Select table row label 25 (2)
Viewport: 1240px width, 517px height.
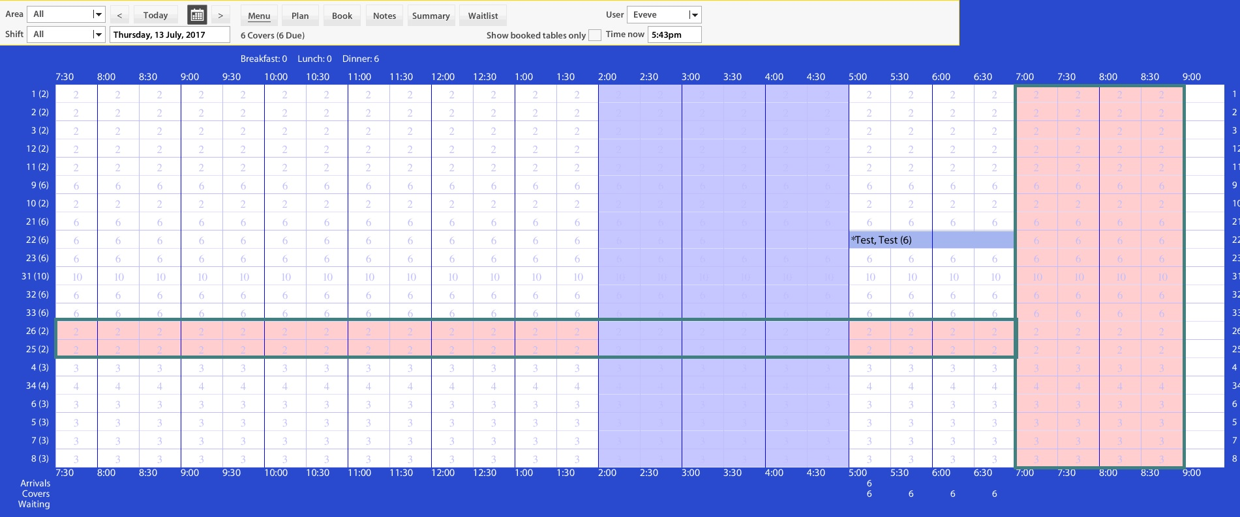coord(37,349)
